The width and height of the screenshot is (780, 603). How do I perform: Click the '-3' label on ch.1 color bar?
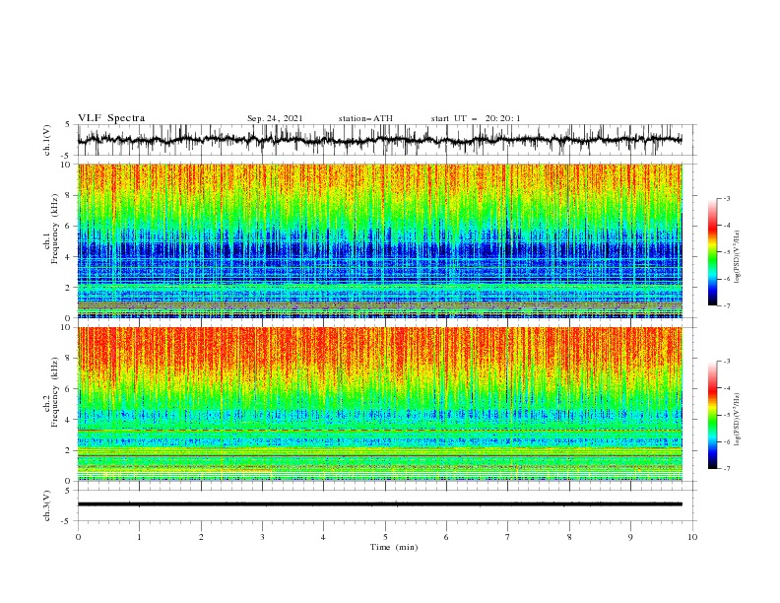pyautogui.click(x=726, y=198)
